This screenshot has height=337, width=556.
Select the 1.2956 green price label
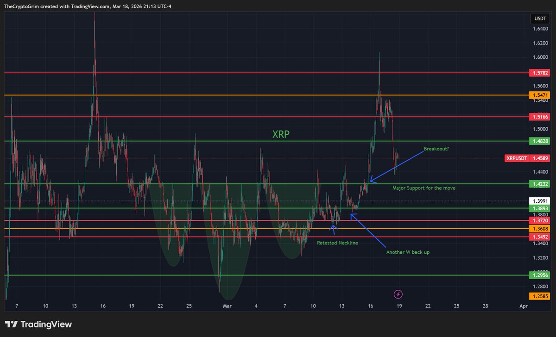[539, 275]
